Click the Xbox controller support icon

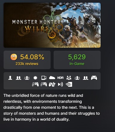(94, 78)
